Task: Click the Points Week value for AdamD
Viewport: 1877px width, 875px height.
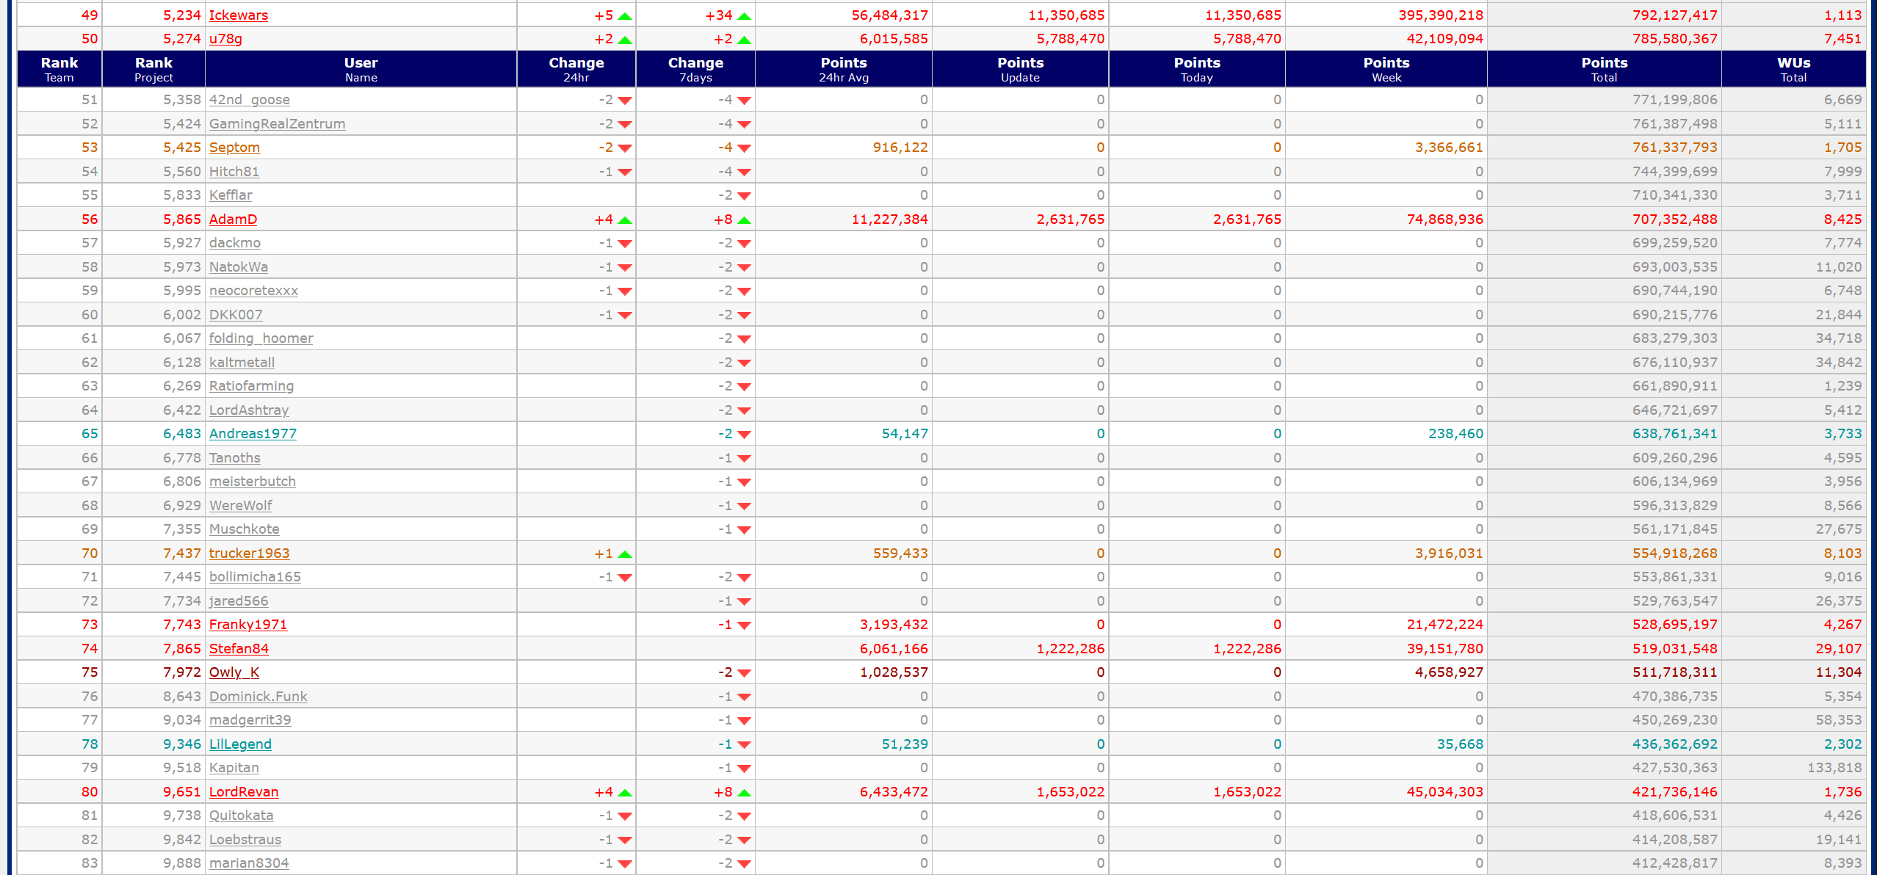Action: (1444, 219)
